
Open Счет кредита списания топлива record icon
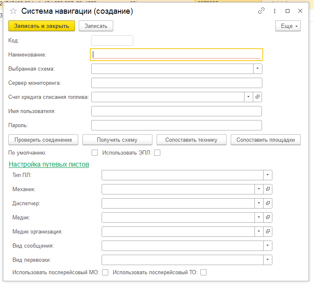point(257,97)
